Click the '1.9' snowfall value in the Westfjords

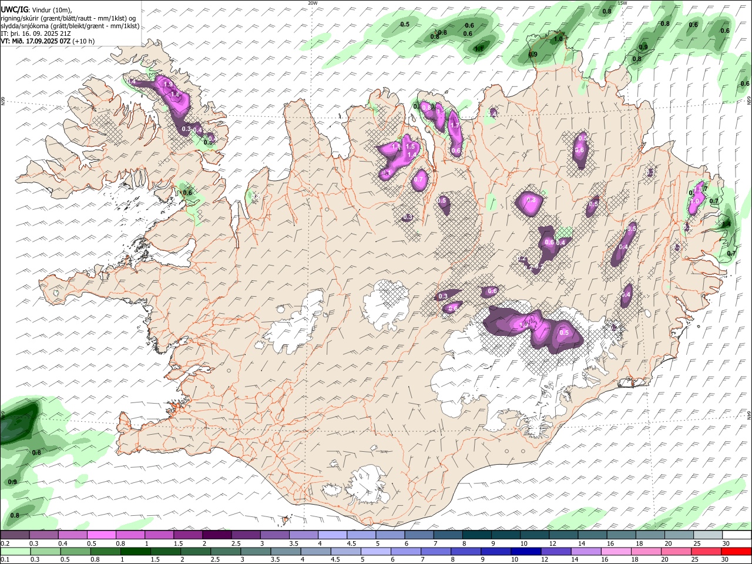167,85
